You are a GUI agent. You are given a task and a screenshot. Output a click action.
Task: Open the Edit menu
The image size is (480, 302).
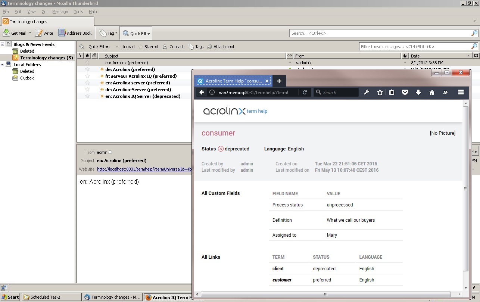pos(18,12)
